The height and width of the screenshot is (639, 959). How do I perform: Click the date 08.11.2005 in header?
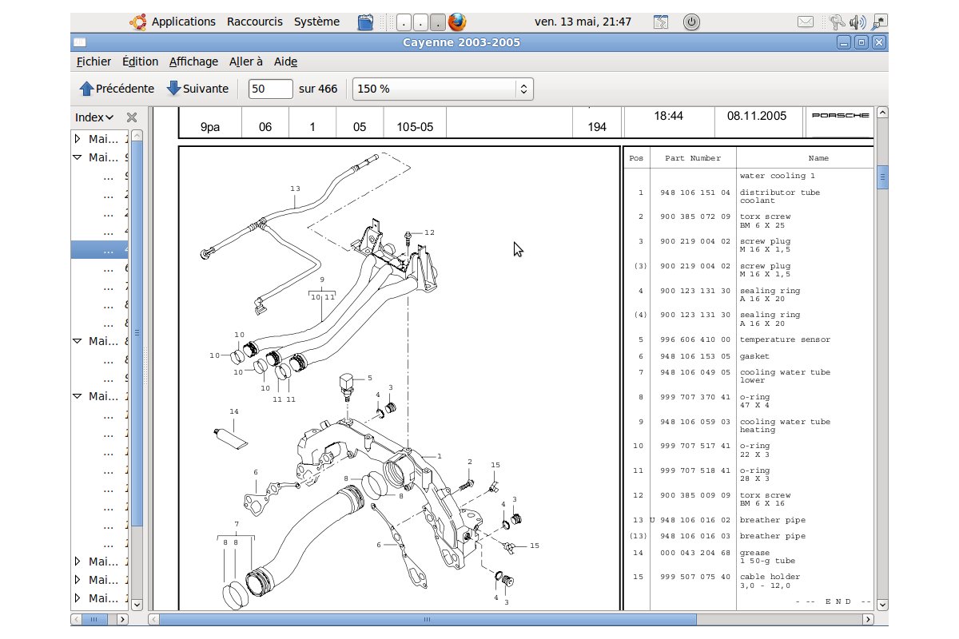[756, 116]
